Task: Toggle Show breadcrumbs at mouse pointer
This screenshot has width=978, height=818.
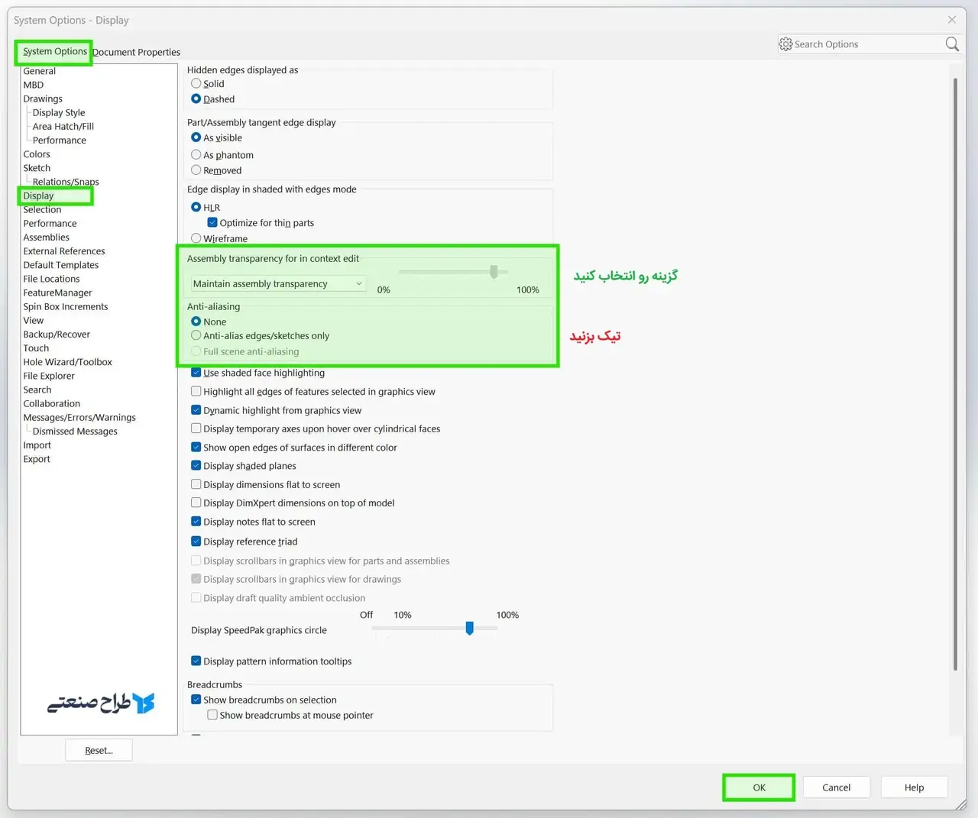Action: click(212, 715)
